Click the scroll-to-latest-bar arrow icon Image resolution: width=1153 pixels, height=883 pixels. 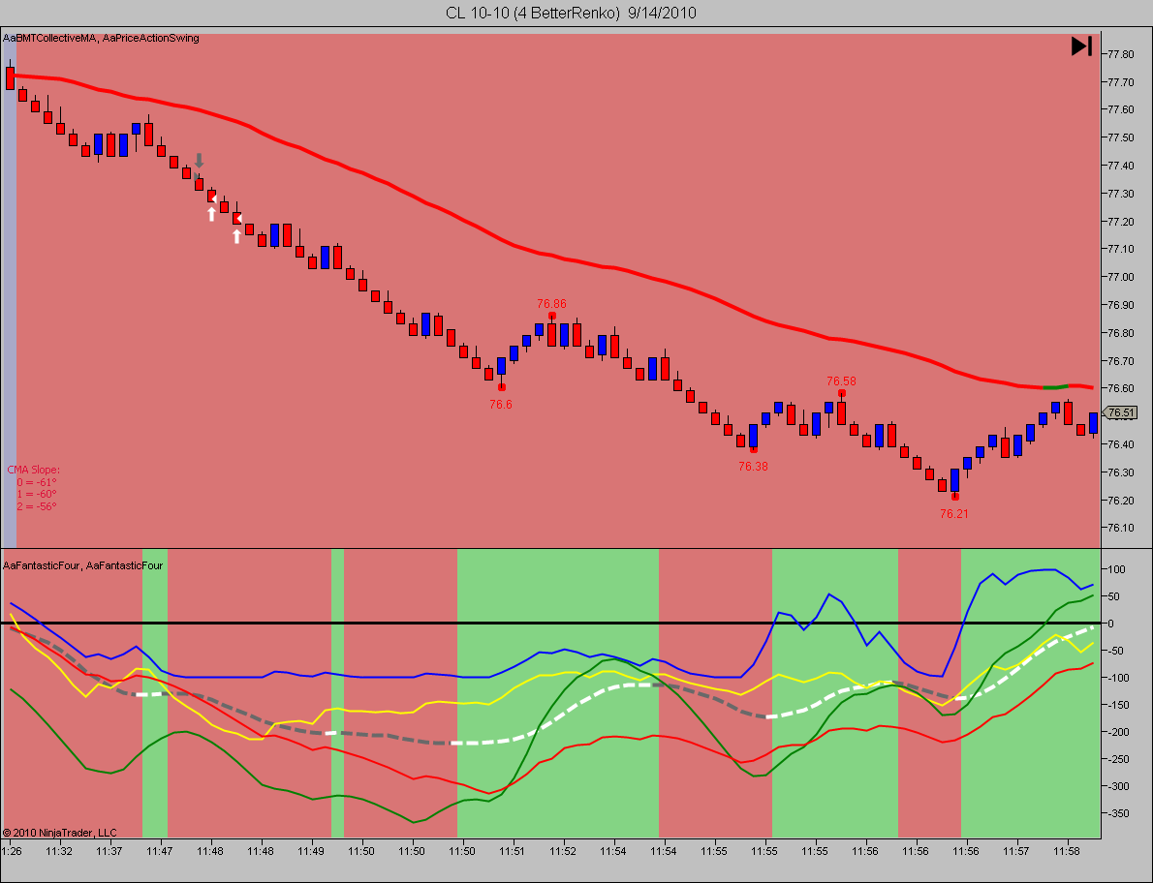tap(1081, 46)
